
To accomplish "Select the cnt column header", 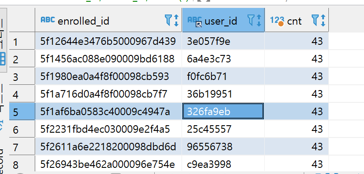I will [297, 20].
